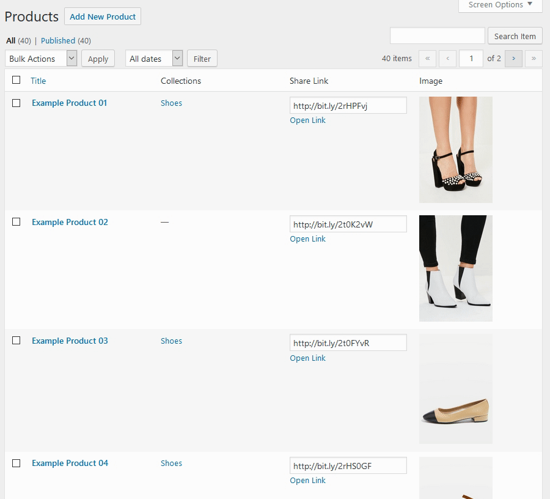Image resolution: width=550 pixels, height=499 pixels.
Task: Go to first page arrow
Action: tap(427, 59)
